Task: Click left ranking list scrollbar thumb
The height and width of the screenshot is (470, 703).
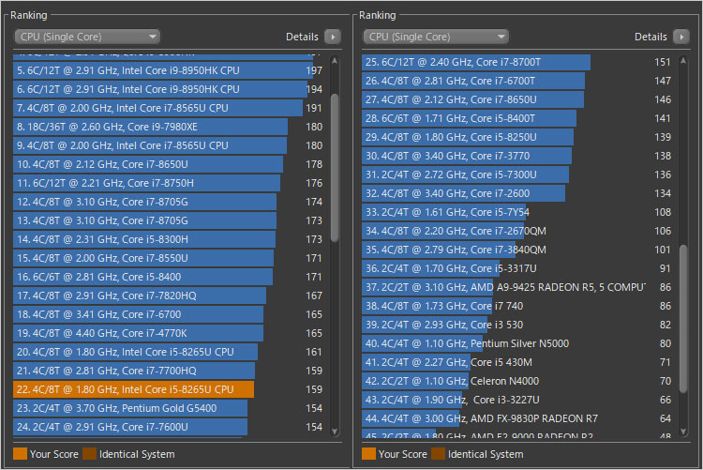Action: click(335, 168)
